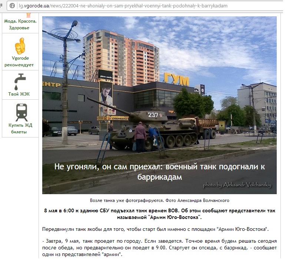Open the apps grid icon left of address bar
This screenshot has width=286, height=259.
[x=1, y=6]
